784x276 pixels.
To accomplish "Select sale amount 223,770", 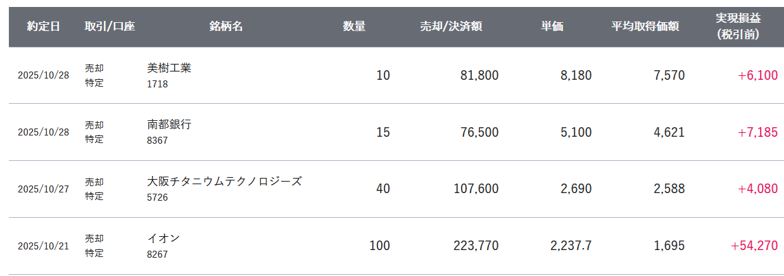I will [x=476, y=246].
